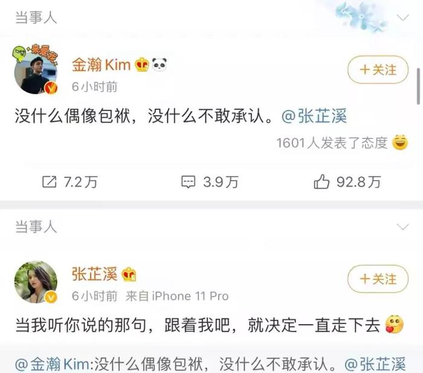Like the post with the 92.8万 thumbs-up icon
Viewport: 423px width, 373px height.
(321, 182)
